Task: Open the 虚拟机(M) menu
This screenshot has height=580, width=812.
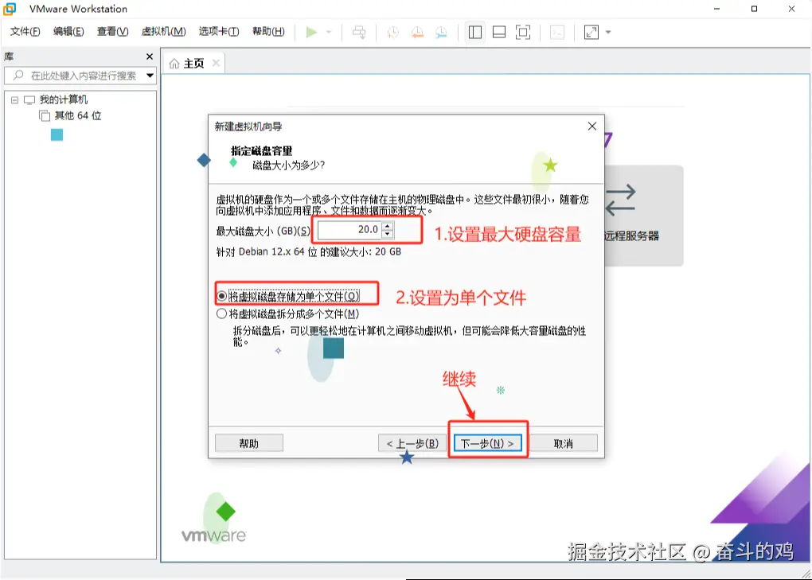Action: pyautogui.click(x=163, y=32)
